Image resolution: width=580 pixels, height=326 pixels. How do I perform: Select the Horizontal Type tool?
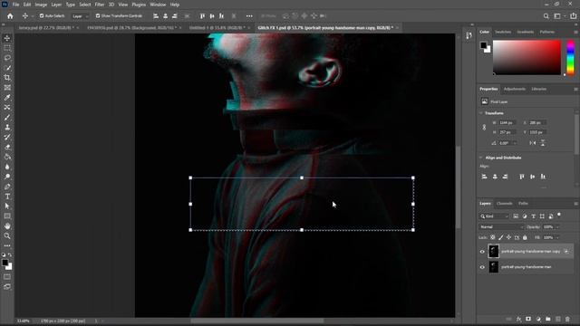click(7, 197)
